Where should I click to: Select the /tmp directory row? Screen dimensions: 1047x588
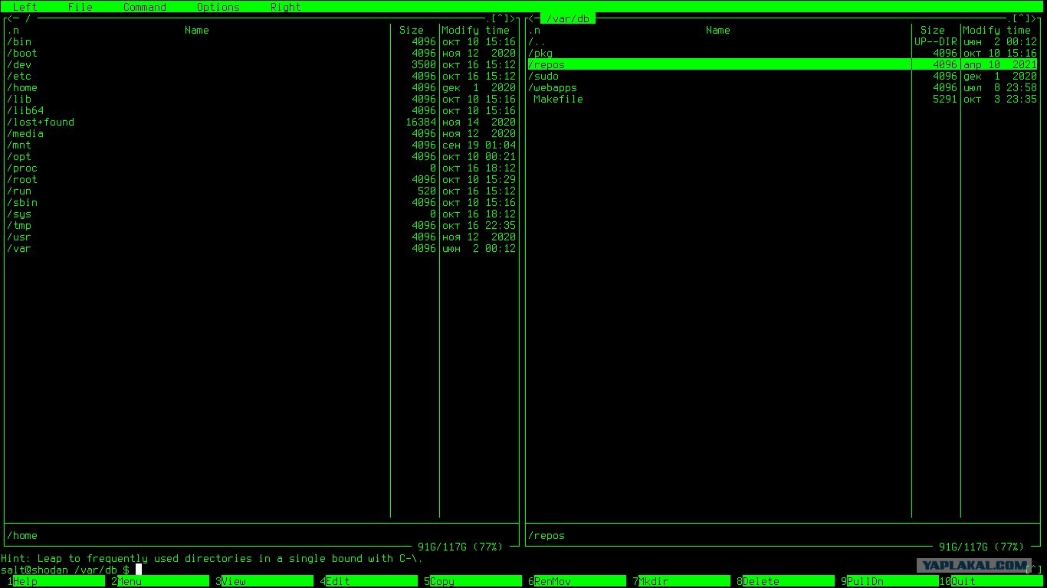(x=261, y=225)
